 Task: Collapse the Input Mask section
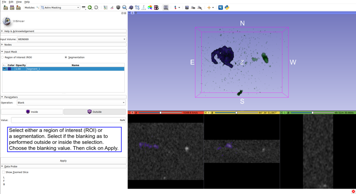(63, 52)
